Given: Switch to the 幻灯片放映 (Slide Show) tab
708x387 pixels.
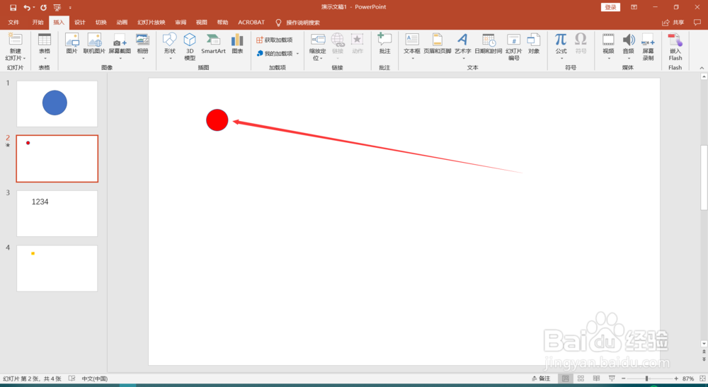Looking at the screenshot, I should tap(152, 22).
